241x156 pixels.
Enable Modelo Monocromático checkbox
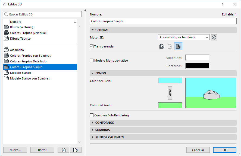point(92,60)
